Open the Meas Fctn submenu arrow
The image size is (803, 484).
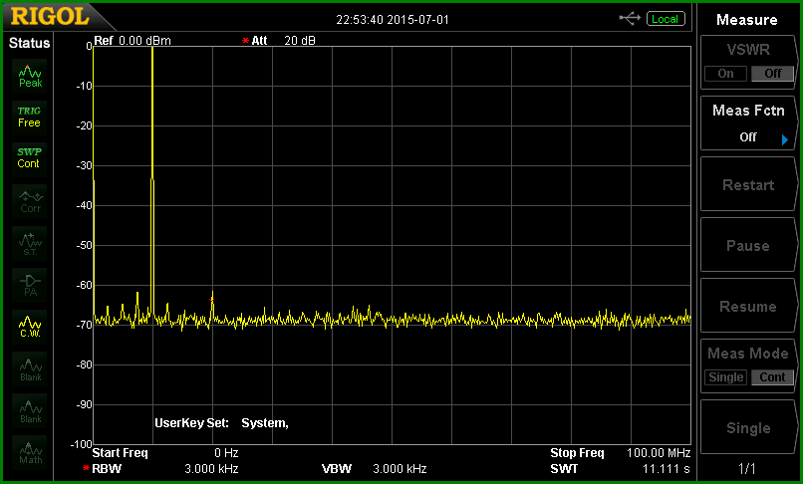click(x=784, y=139)
